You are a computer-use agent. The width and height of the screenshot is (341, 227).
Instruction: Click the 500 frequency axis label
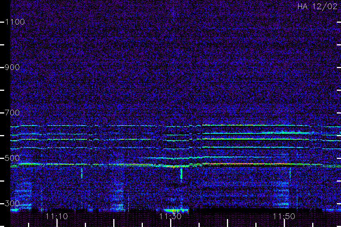pos(12,158)
